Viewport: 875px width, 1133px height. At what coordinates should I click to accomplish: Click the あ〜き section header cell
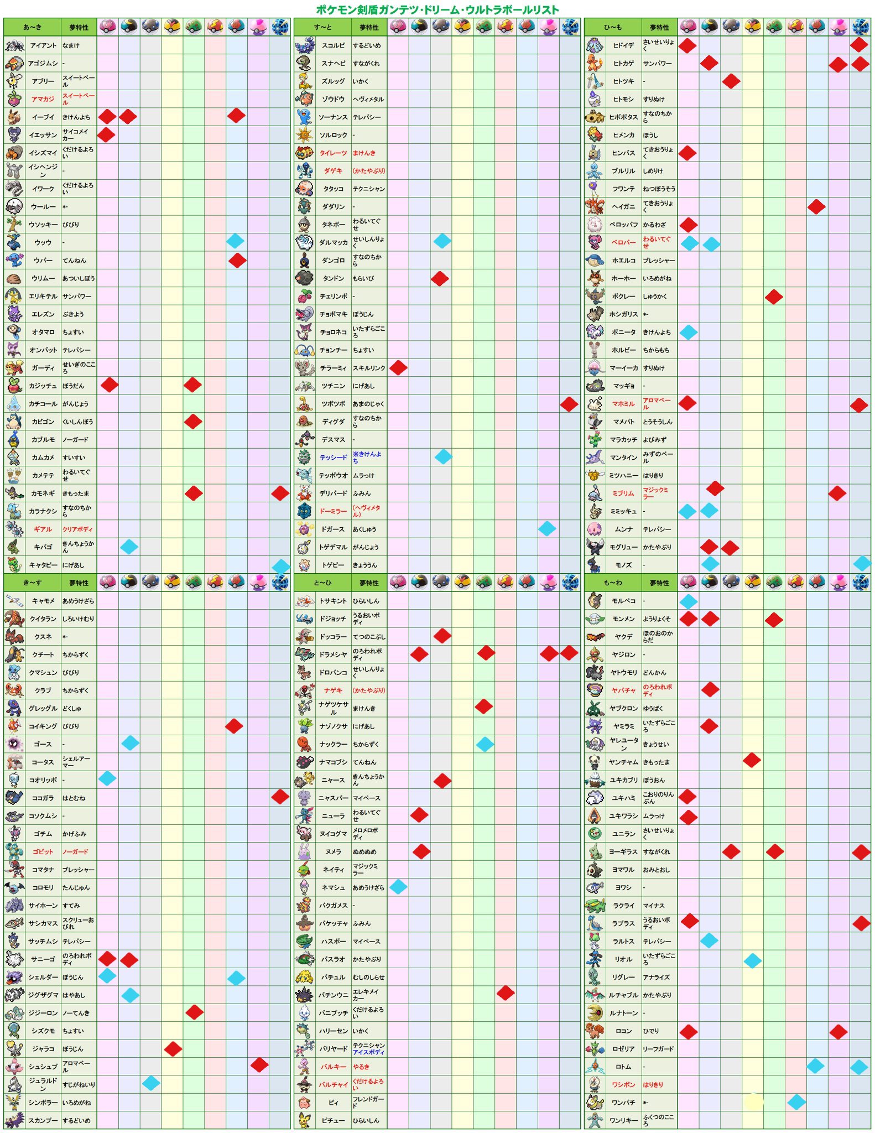pos(32,27)
